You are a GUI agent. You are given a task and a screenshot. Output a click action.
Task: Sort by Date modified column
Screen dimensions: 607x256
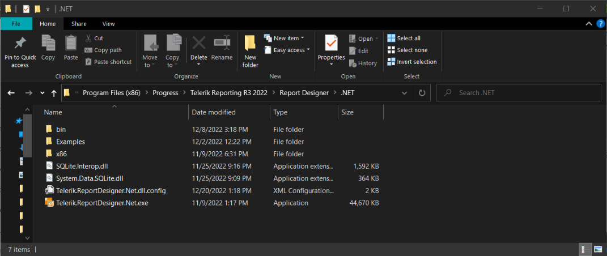point(229,112)
